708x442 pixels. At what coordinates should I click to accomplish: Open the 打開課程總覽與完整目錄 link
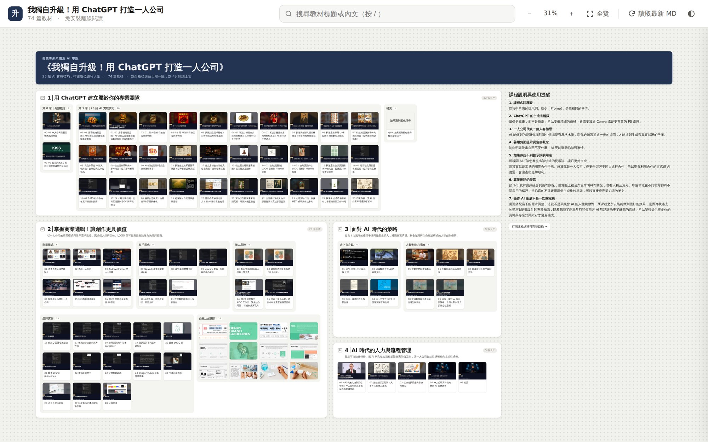[529, 227]
